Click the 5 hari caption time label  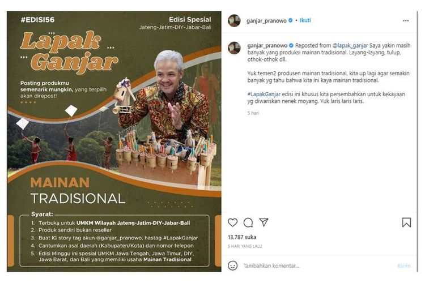253,113
